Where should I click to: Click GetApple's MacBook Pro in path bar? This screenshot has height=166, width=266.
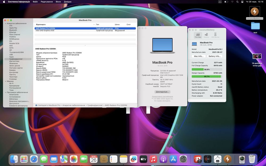click(49, 105)
